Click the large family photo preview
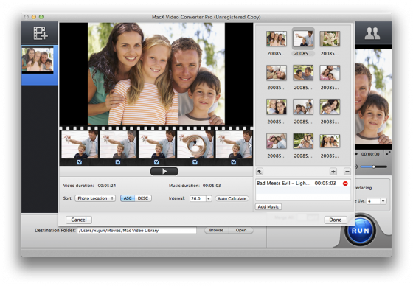 tap(156, 74)
